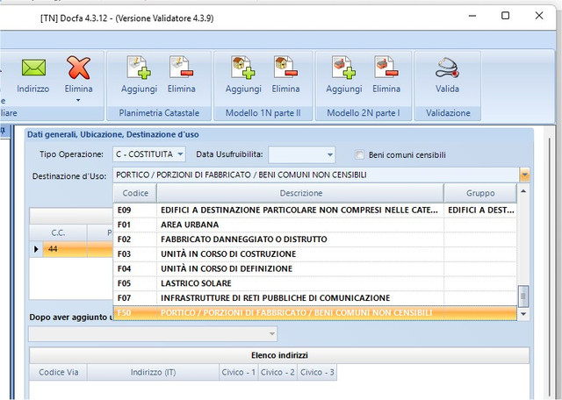Click the Descrizione column header
Screen dimensions: 562x400
300,193
